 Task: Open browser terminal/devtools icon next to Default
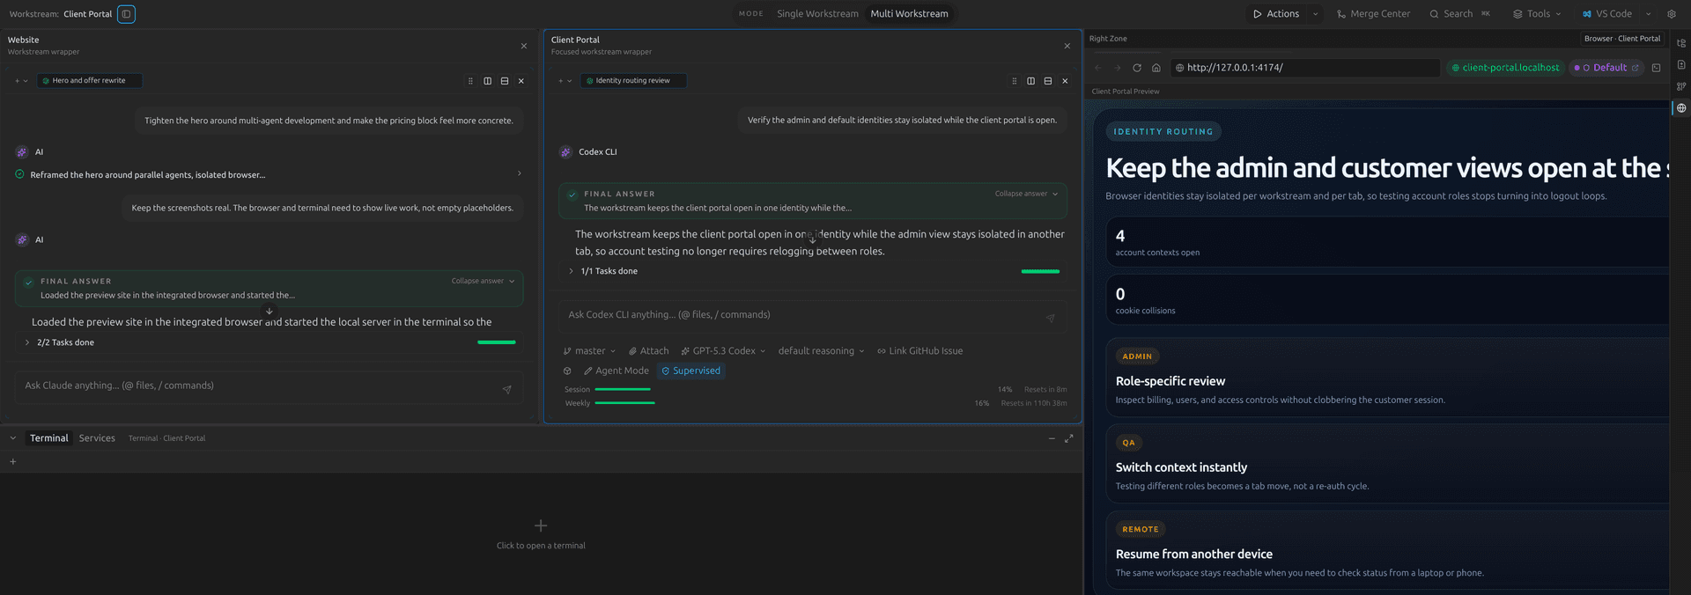1656,68
